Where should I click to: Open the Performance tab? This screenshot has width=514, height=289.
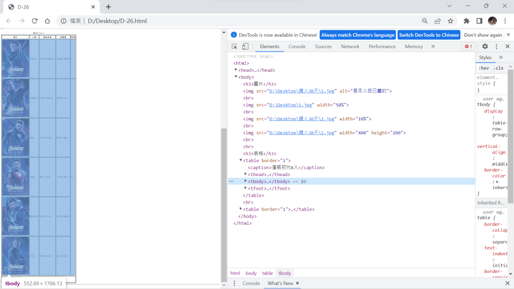tap(382, 47)
